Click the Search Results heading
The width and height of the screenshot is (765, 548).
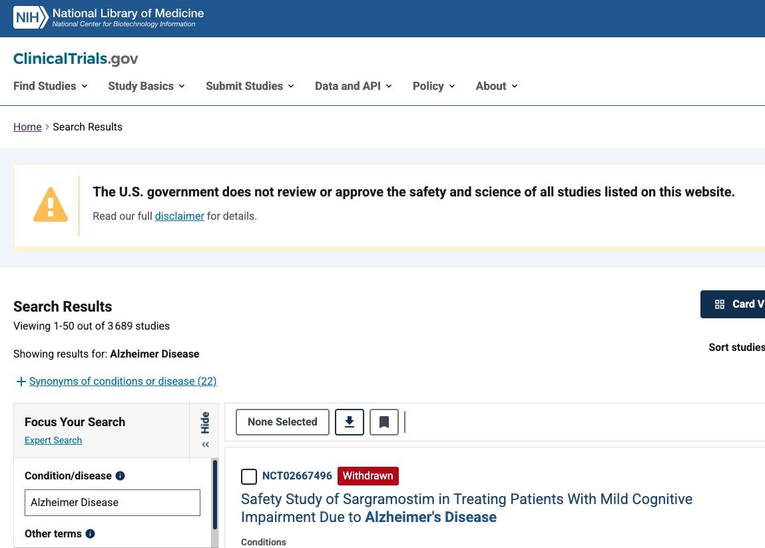pos(63,306)
